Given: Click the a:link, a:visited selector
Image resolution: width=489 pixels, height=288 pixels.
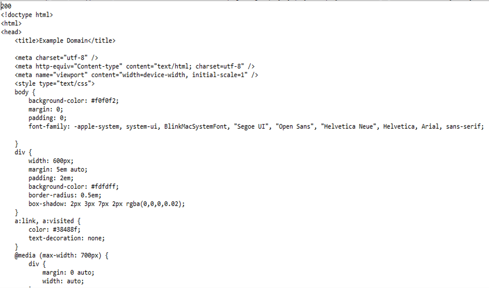Looking at the screenshot, I should [44, 221].
